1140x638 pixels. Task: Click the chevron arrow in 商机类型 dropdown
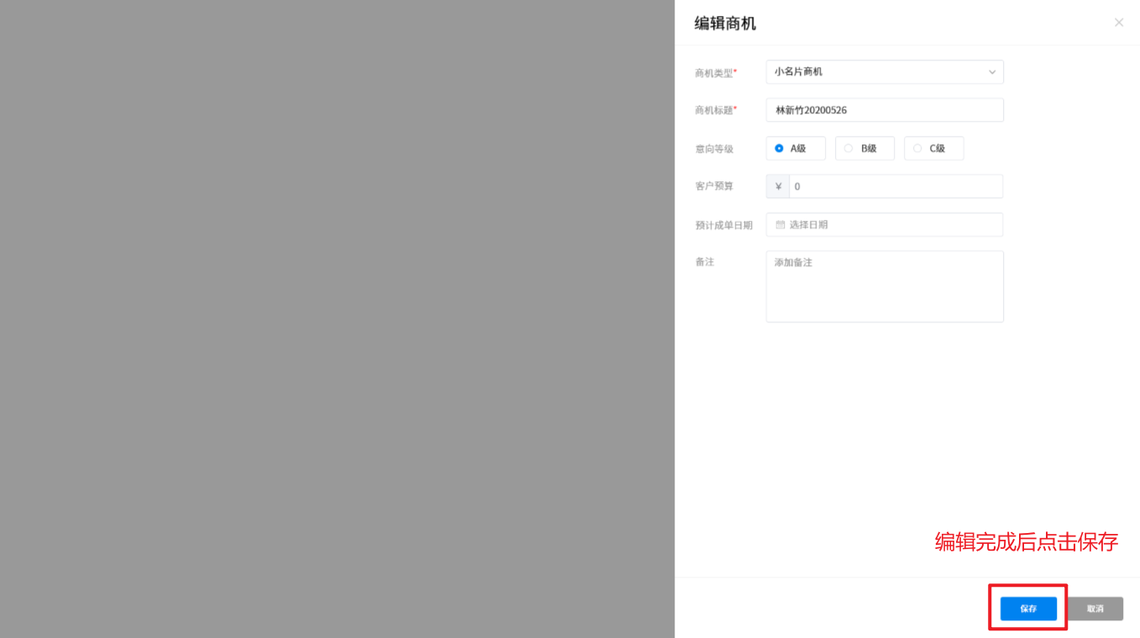991,72
